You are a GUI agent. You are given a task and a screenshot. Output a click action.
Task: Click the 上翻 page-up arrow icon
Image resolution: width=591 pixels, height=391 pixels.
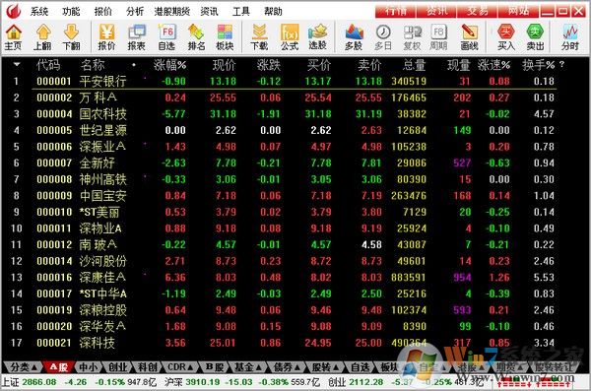[42, 37]
